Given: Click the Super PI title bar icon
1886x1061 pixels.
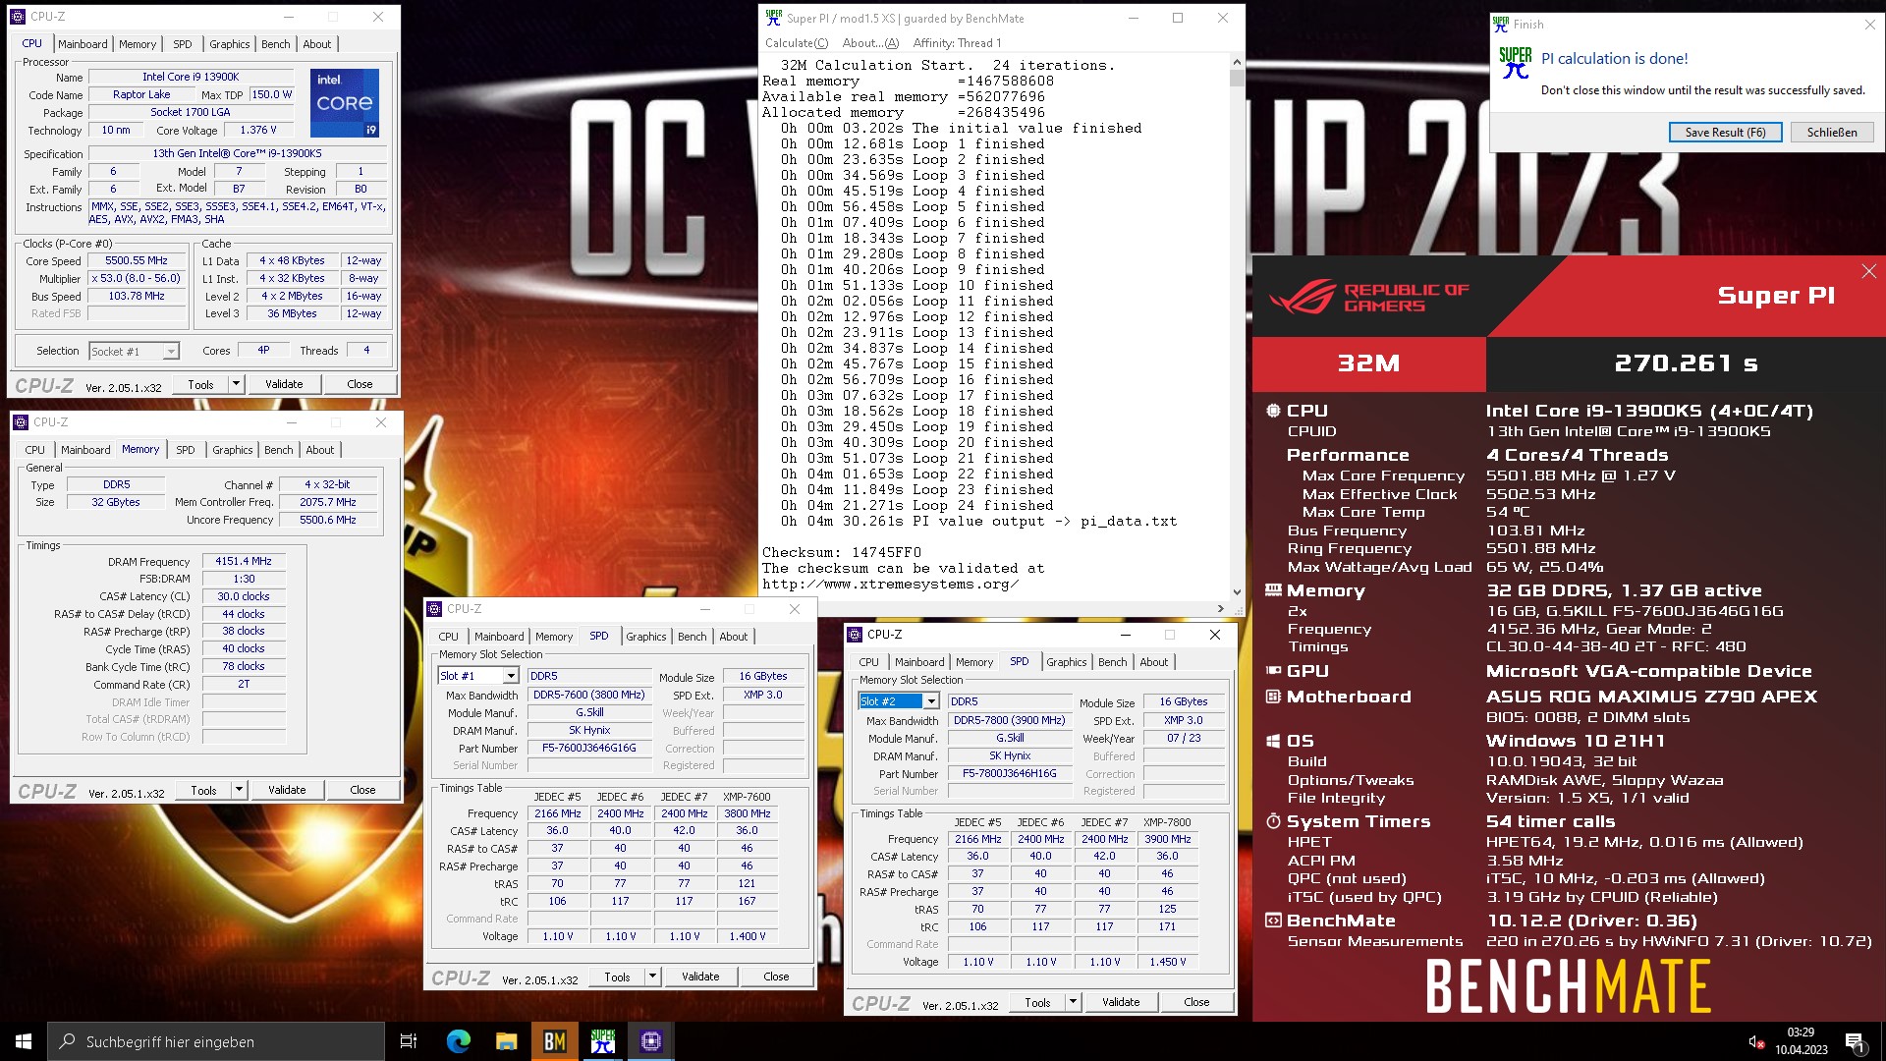Looking at the screenshot, I should pos(774,18).
